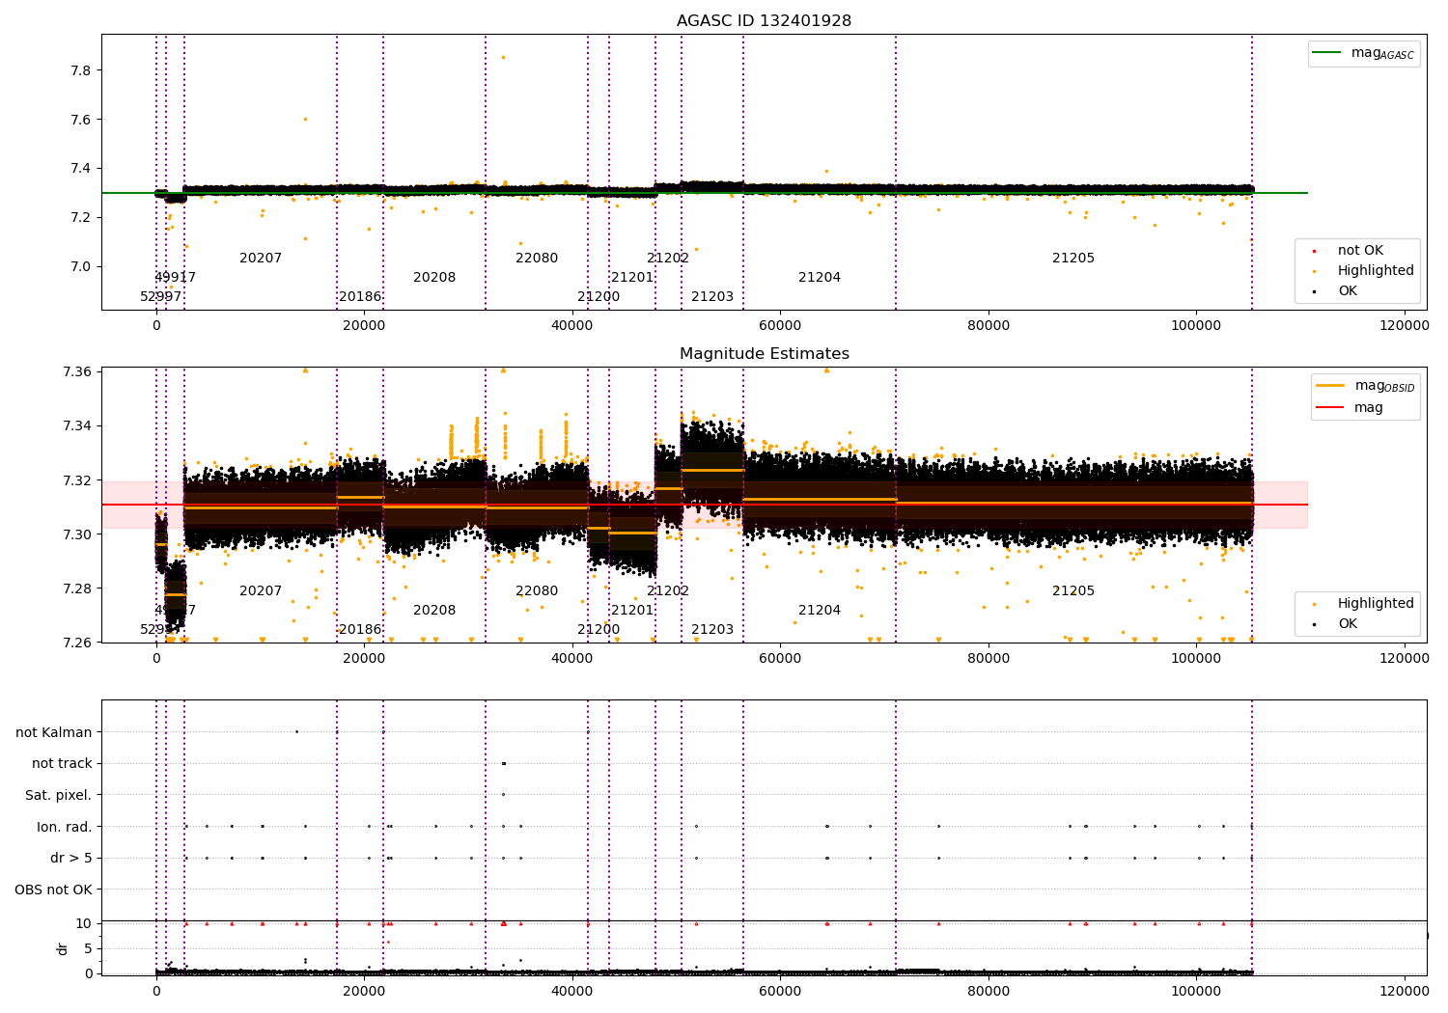
Task: Click obsid label 49917 in the top plot
Action: [x=175, y=278]
